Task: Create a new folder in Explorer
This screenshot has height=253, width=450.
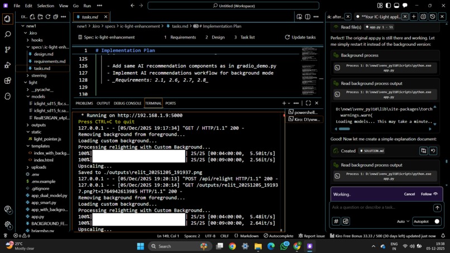Action: pos(40,17)
